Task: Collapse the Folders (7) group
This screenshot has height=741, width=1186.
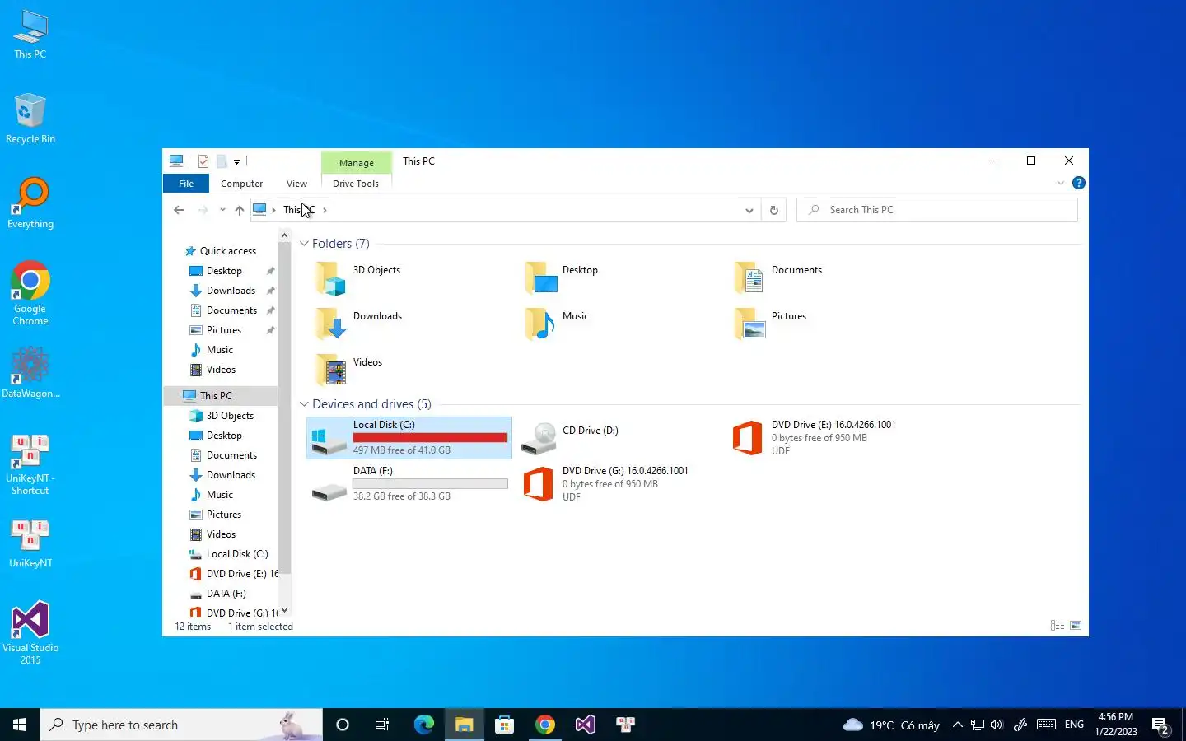Action: tap(304, 244)
